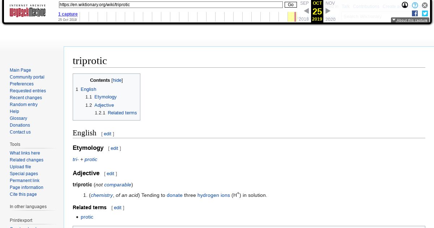This screenshot has width=434, height=228.
Task: Open Contact us
Action: [x=20, y=132]
